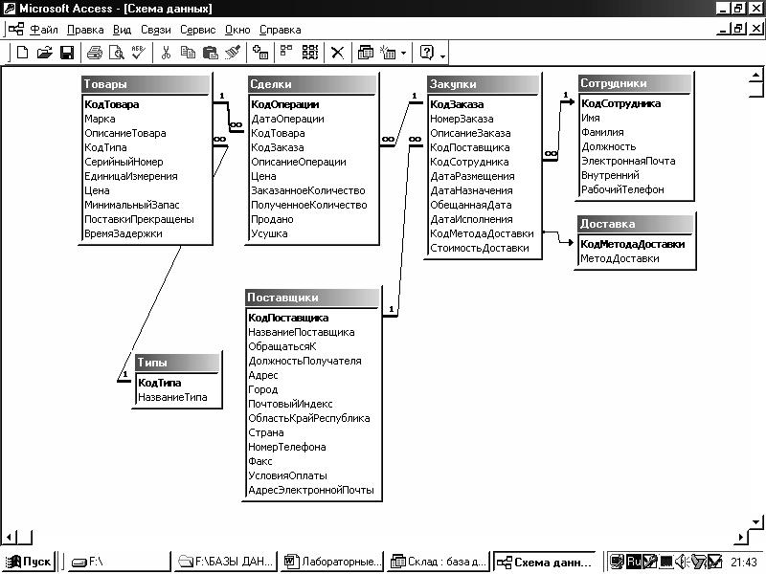Click the horizontal scrollbar left arrow
This screenshot has width=766, height=574.
tap(9, 538)
